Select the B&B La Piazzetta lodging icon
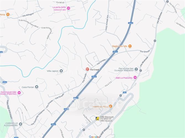Viewport: 185px width, 138px height. click(135, 78)
